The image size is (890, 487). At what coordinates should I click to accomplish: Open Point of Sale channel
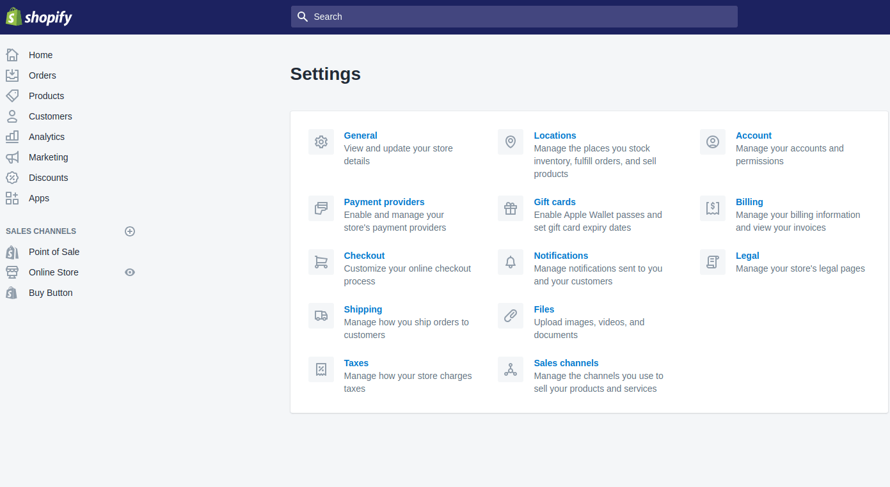[54, 252]
